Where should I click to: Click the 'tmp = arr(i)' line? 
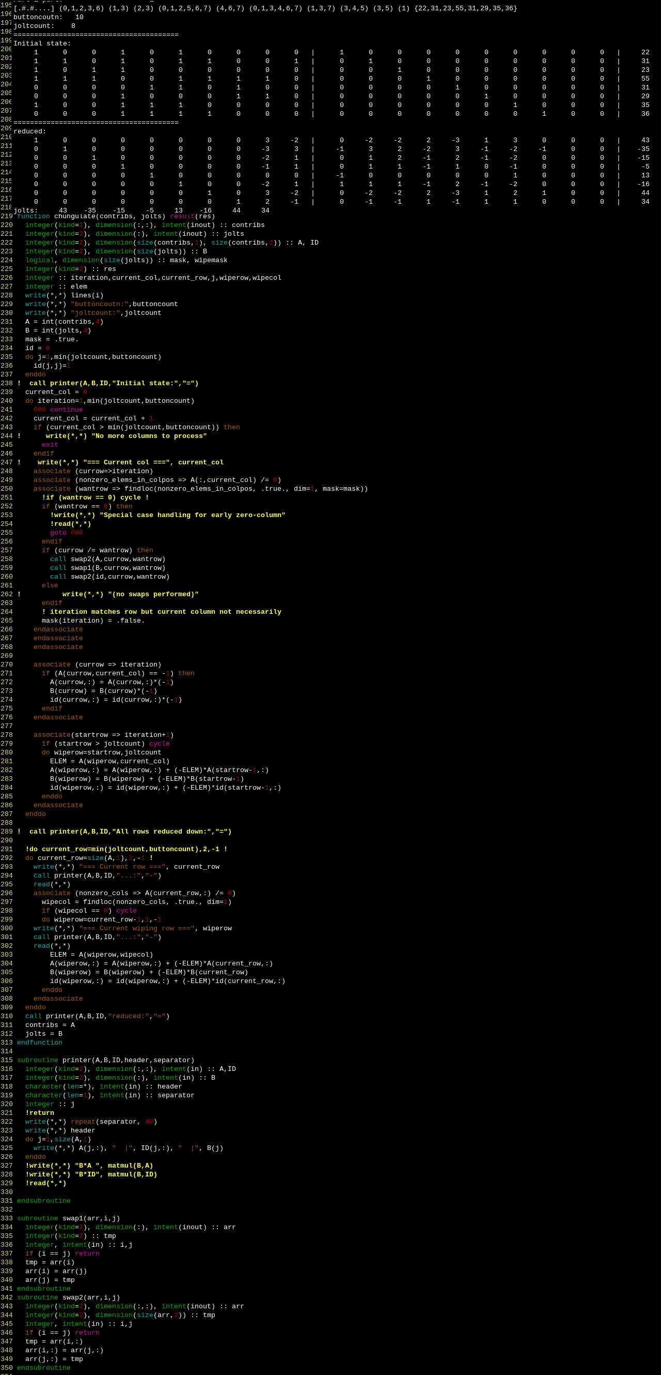[x=50, y=1262]
